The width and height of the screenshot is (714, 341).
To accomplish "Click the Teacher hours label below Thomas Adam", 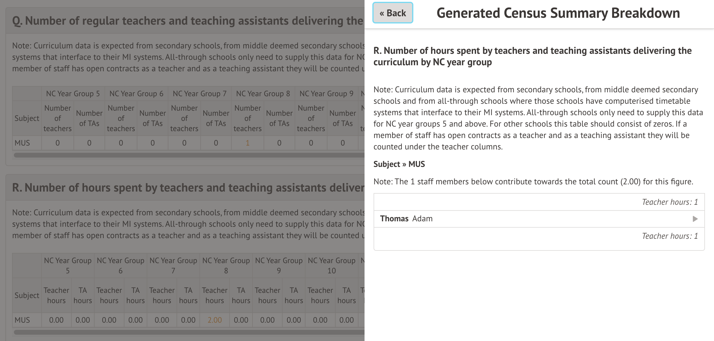I will click(x=669, y=236).
